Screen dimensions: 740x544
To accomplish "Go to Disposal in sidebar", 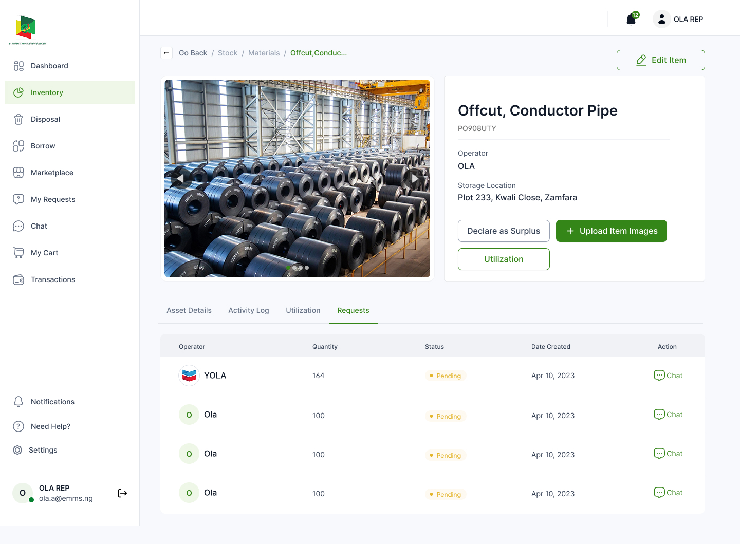I will 45,119.
